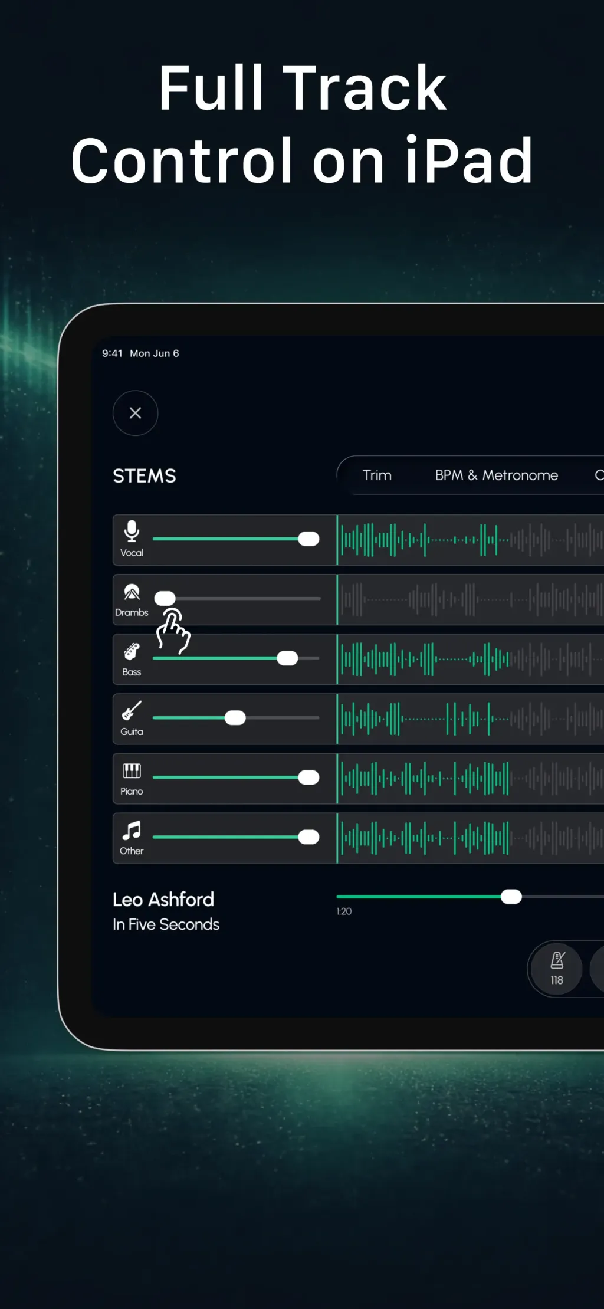Click the Other stem label
This screenshot has height=1309, width=604.
click(132, 851)
